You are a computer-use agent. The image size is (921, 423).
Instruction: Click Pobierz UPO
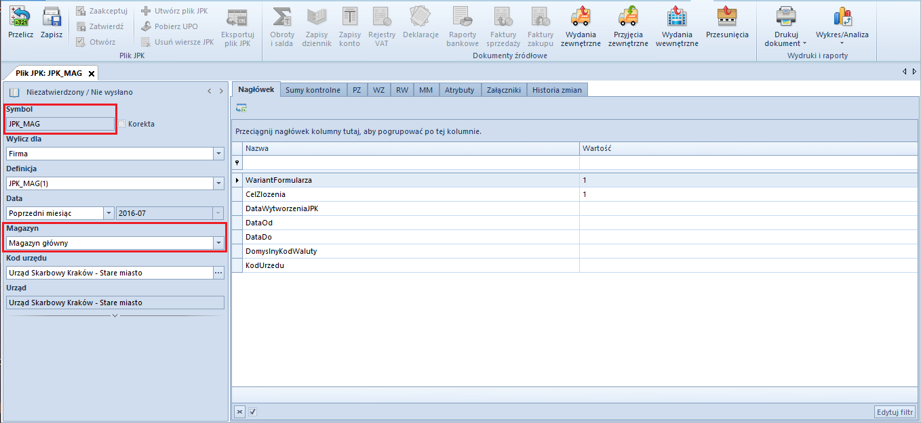[x=169, y=26]
